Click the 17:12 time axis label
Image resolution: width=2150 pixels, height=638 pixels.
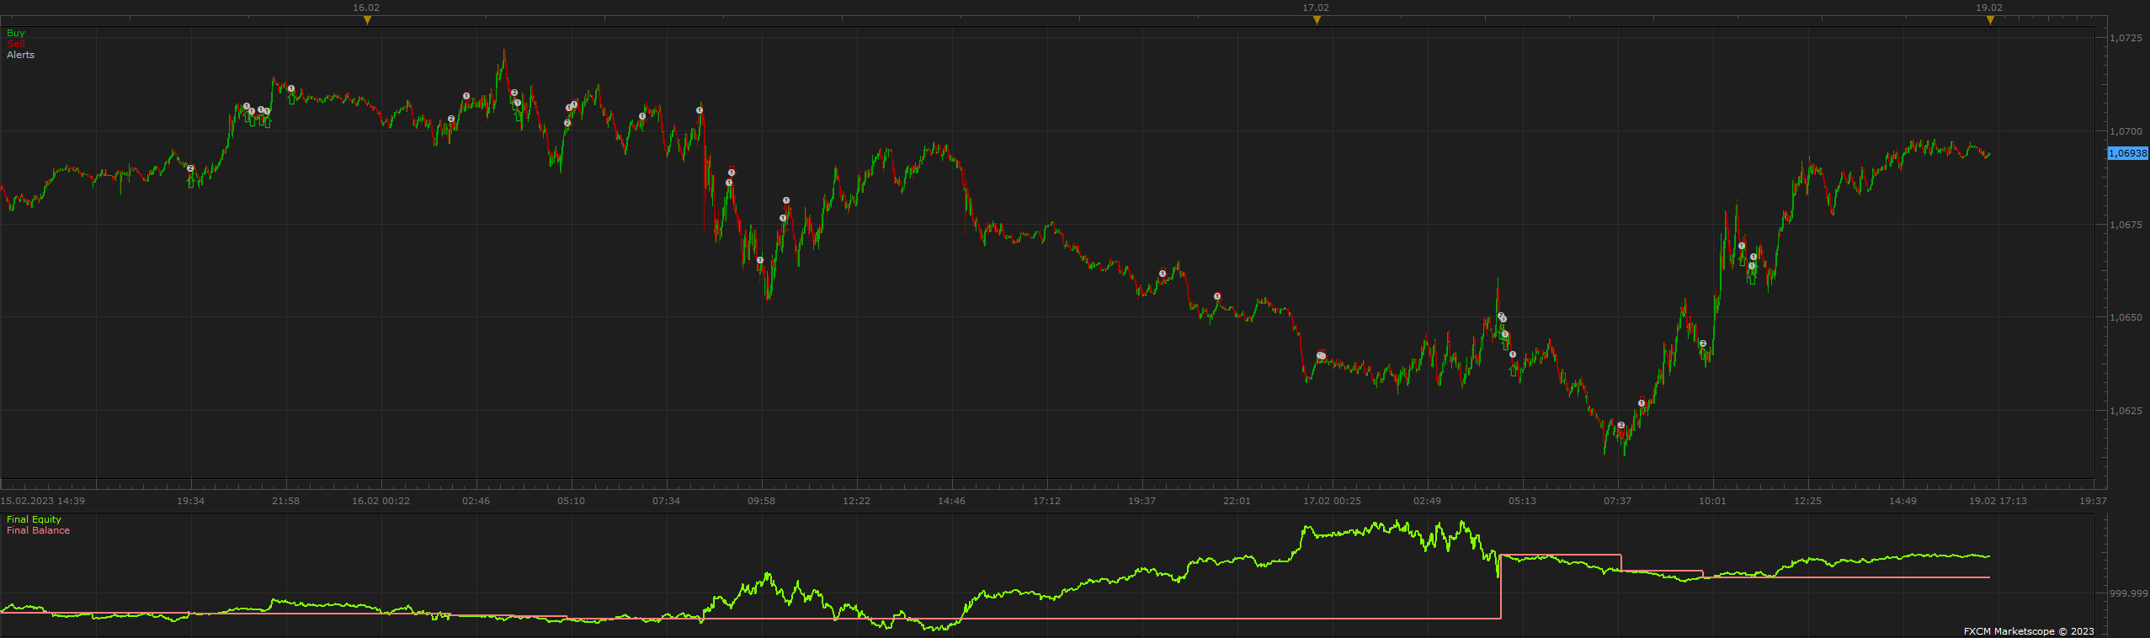(x=1046, y=501)
